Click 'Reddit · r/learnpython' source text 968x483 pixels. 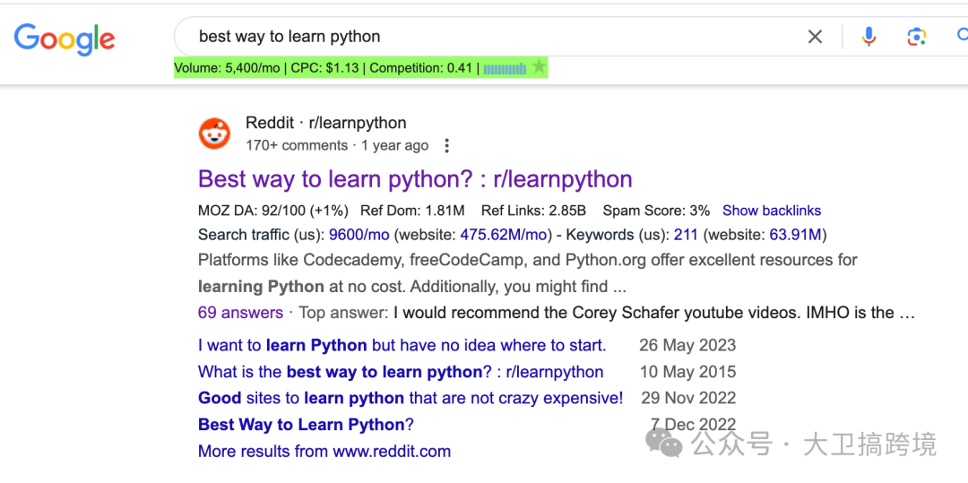click(326, 123)
